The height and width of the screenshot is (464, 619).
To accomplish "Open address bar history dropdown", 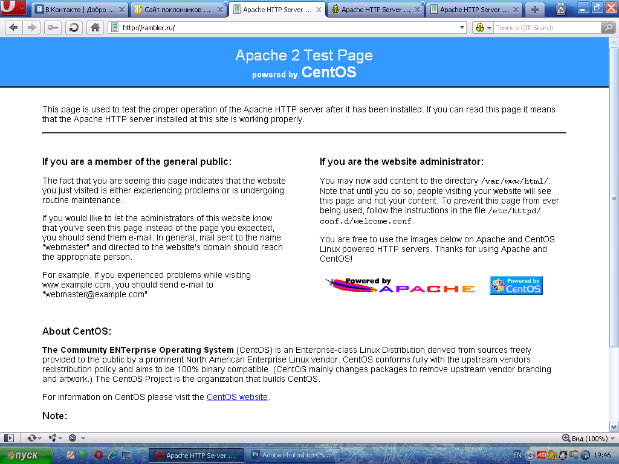I will pos(462,28).
